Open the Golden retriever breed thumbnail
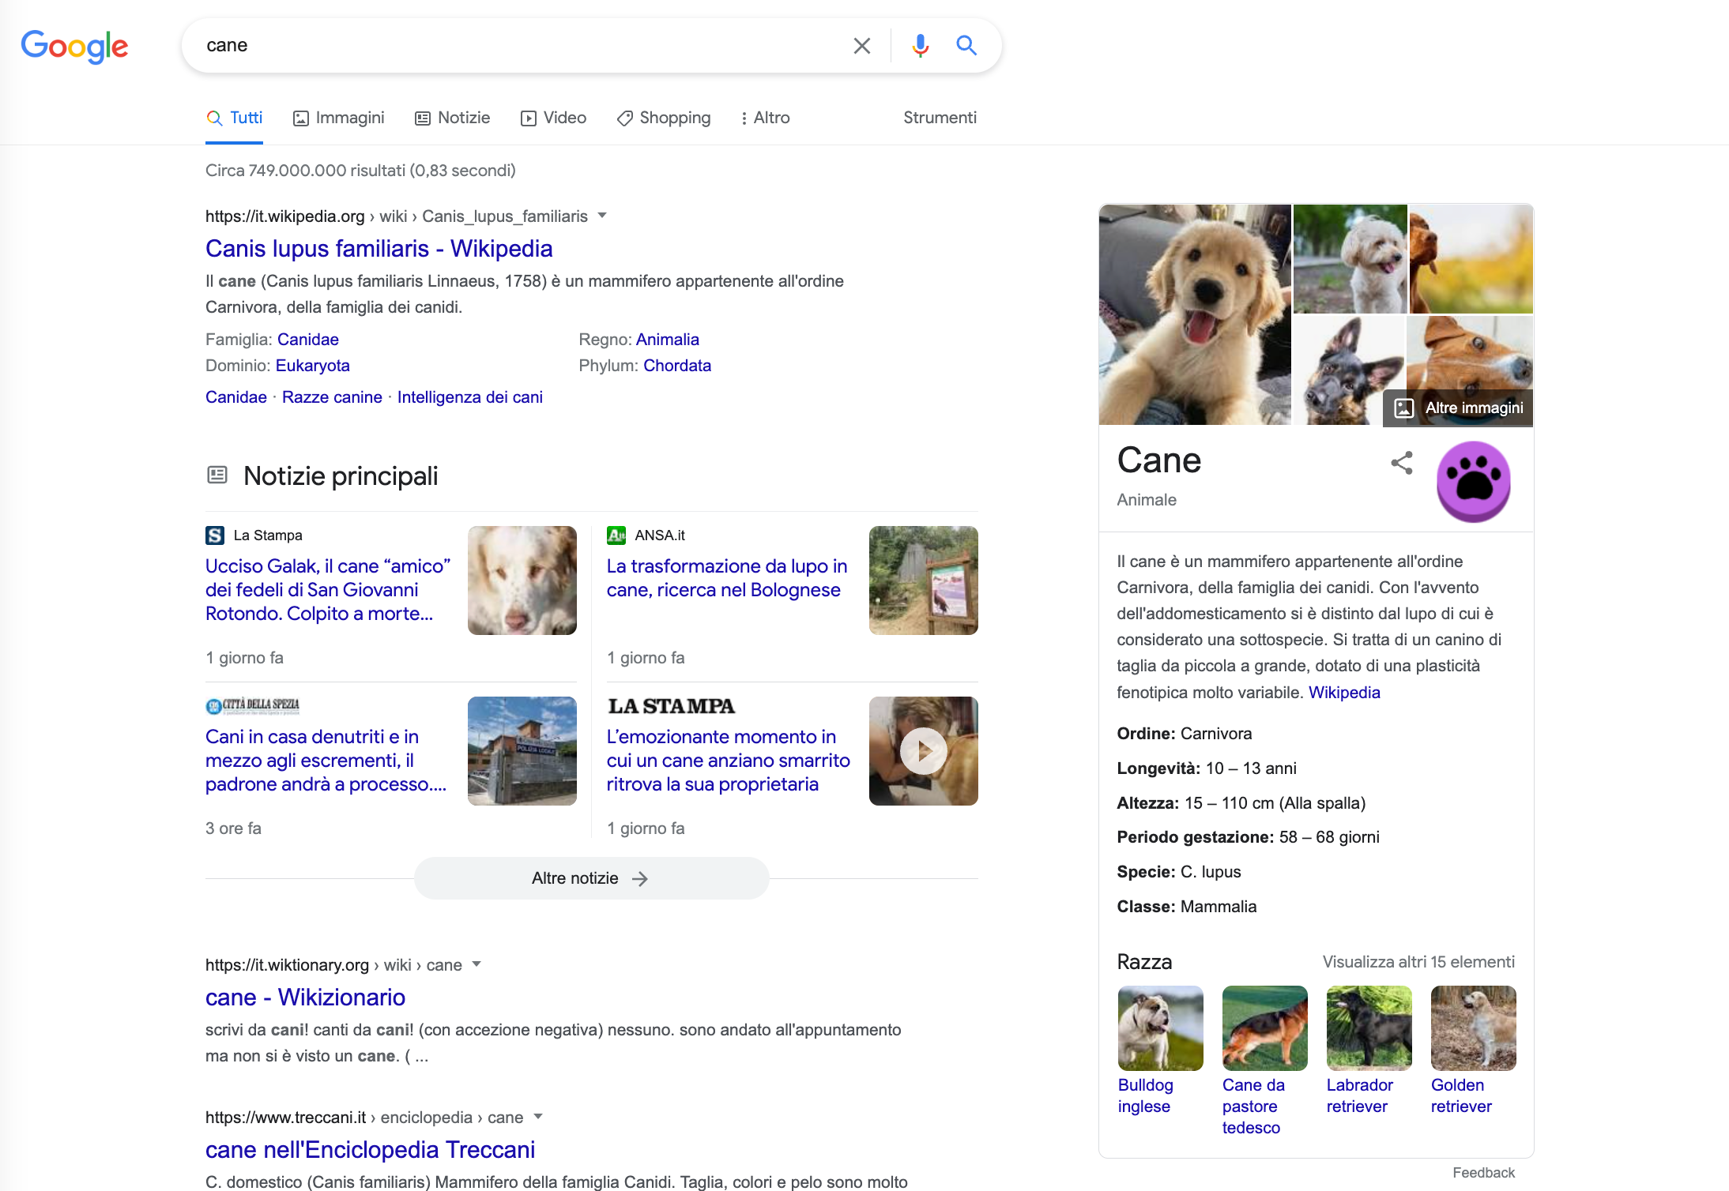This screenshot has width=1729, height=1191. [x=1473, y=1028]
